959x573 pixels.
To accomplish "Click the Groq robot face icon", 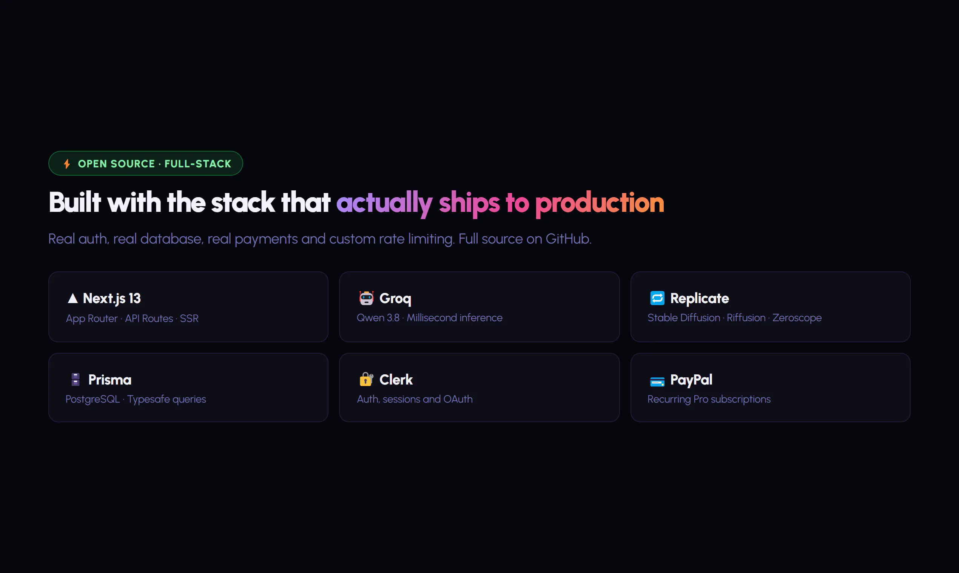I will pos(366,298).
